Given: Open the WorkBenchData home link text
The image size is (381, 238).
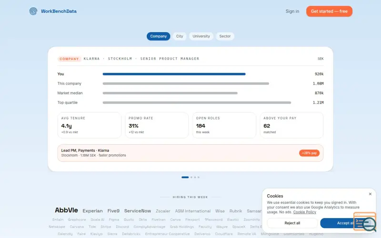Looking at the screenshot, I should (x=59, y=11).
